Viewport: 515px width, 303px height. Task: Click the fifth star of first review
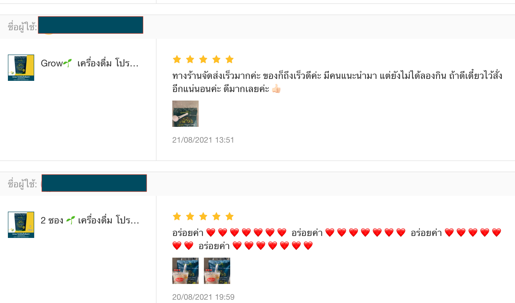click(x=230, y=59)
